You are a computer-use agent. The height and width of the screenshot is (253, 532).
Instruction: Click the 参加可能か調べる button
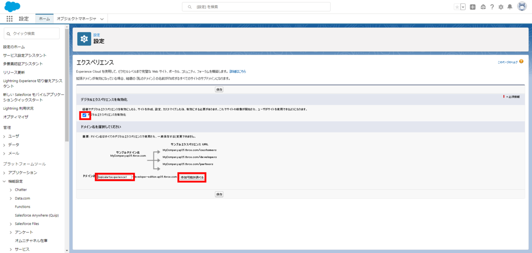[192, 177]
